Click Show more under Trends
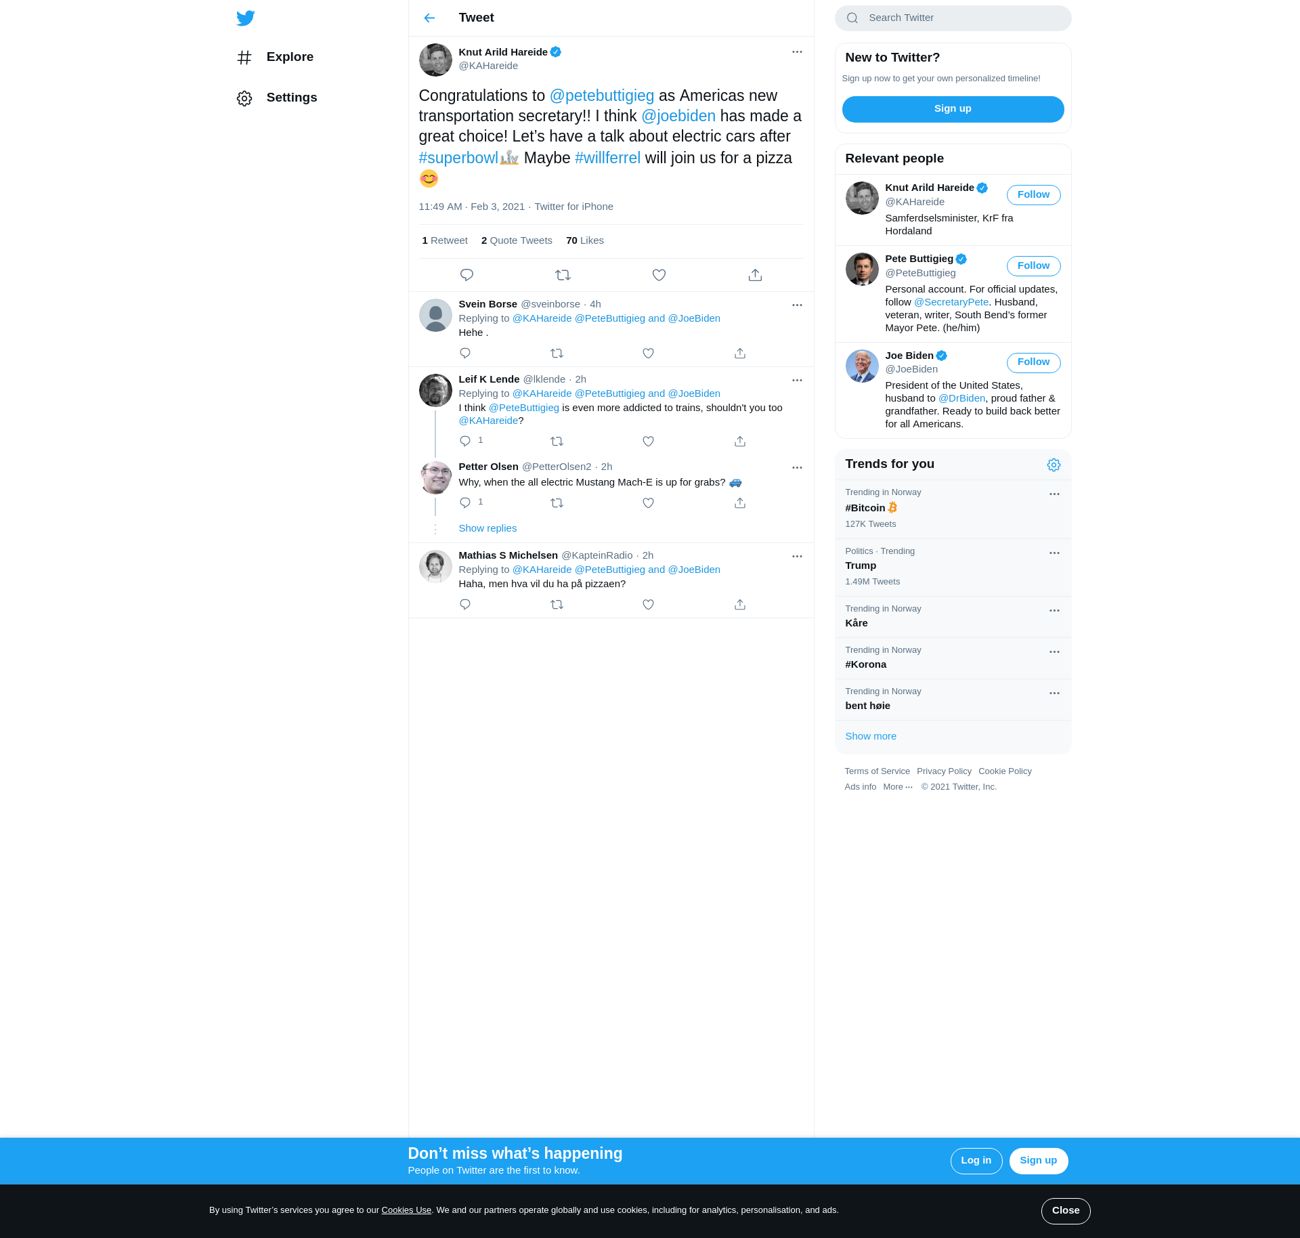 [870, 736]
